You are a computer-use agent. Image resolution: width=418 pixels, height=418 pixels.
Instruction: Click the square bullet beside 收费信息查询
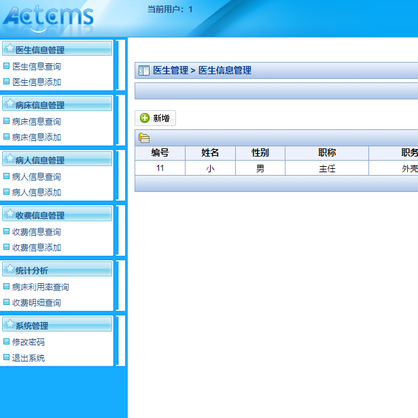(6, 231)
